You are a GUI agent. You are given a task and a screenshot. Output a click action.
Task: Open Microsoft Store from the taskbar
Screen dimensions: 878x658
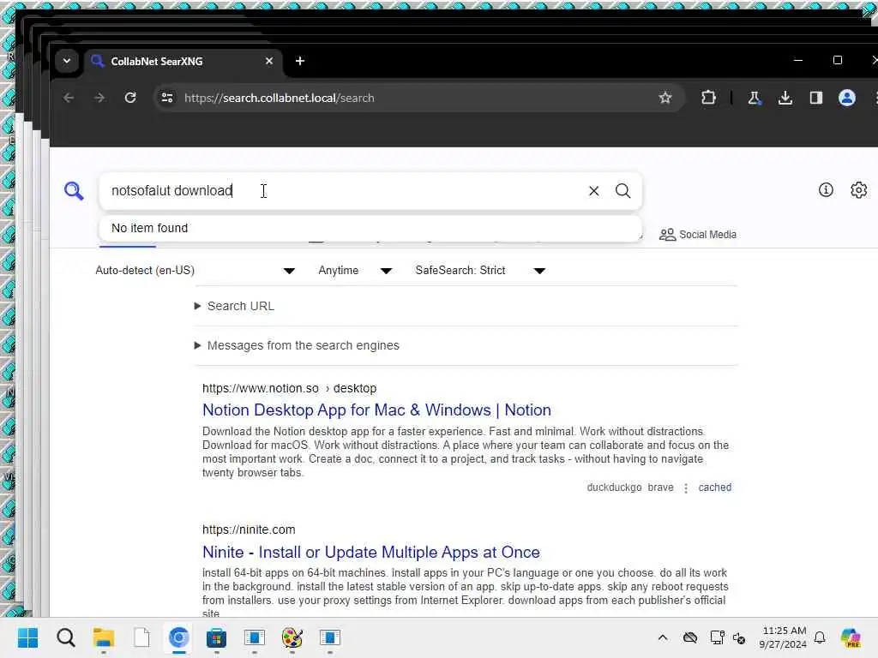tap(216, 637)
